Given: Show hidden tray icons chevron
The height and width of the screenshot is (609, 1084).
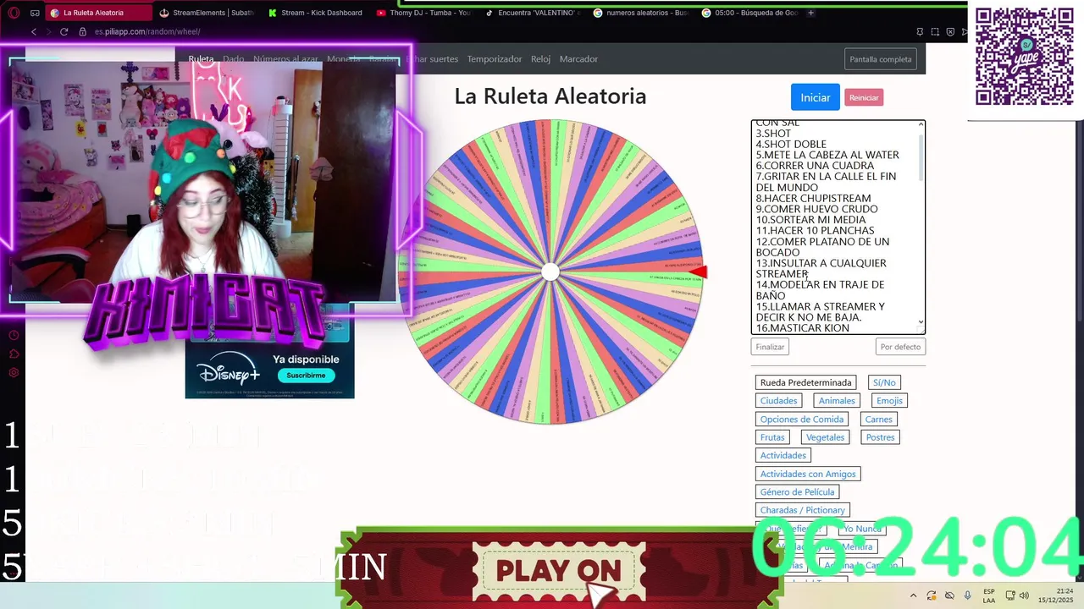Looking at the screenshot, I should point(913,595).
